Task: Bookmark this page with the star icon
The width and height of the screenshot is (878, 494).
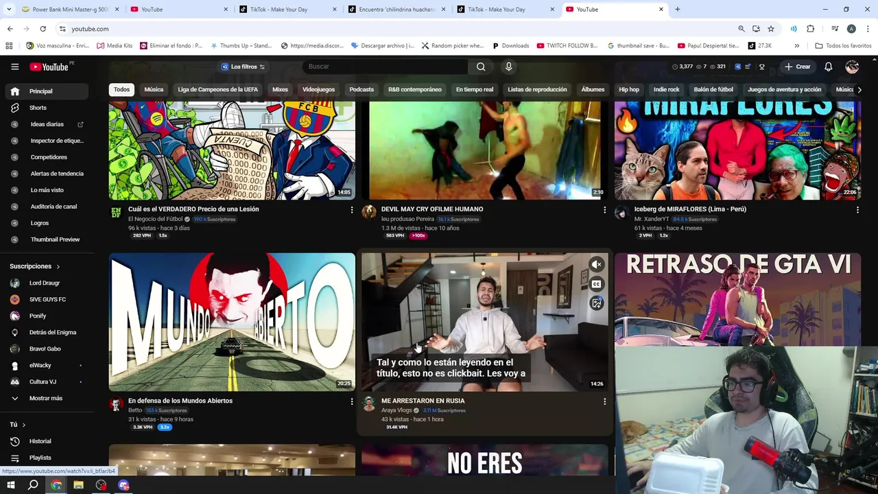Action: [771, 29]
